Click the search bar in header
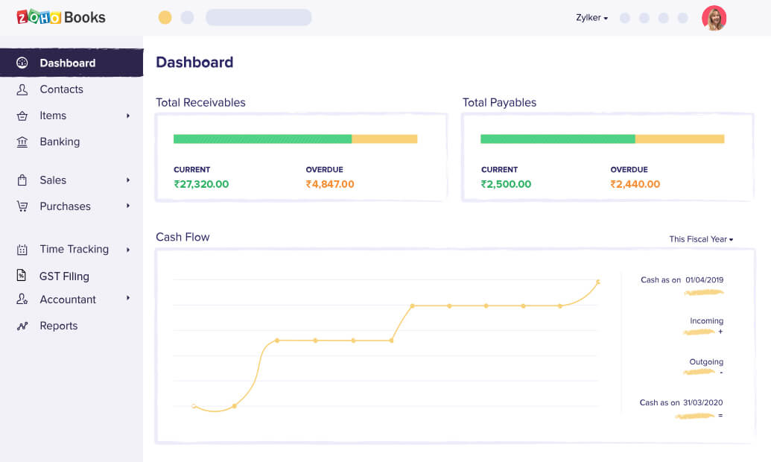Image resolution: width=771 pixels, height=462 pixels. [x=258, y=18]
